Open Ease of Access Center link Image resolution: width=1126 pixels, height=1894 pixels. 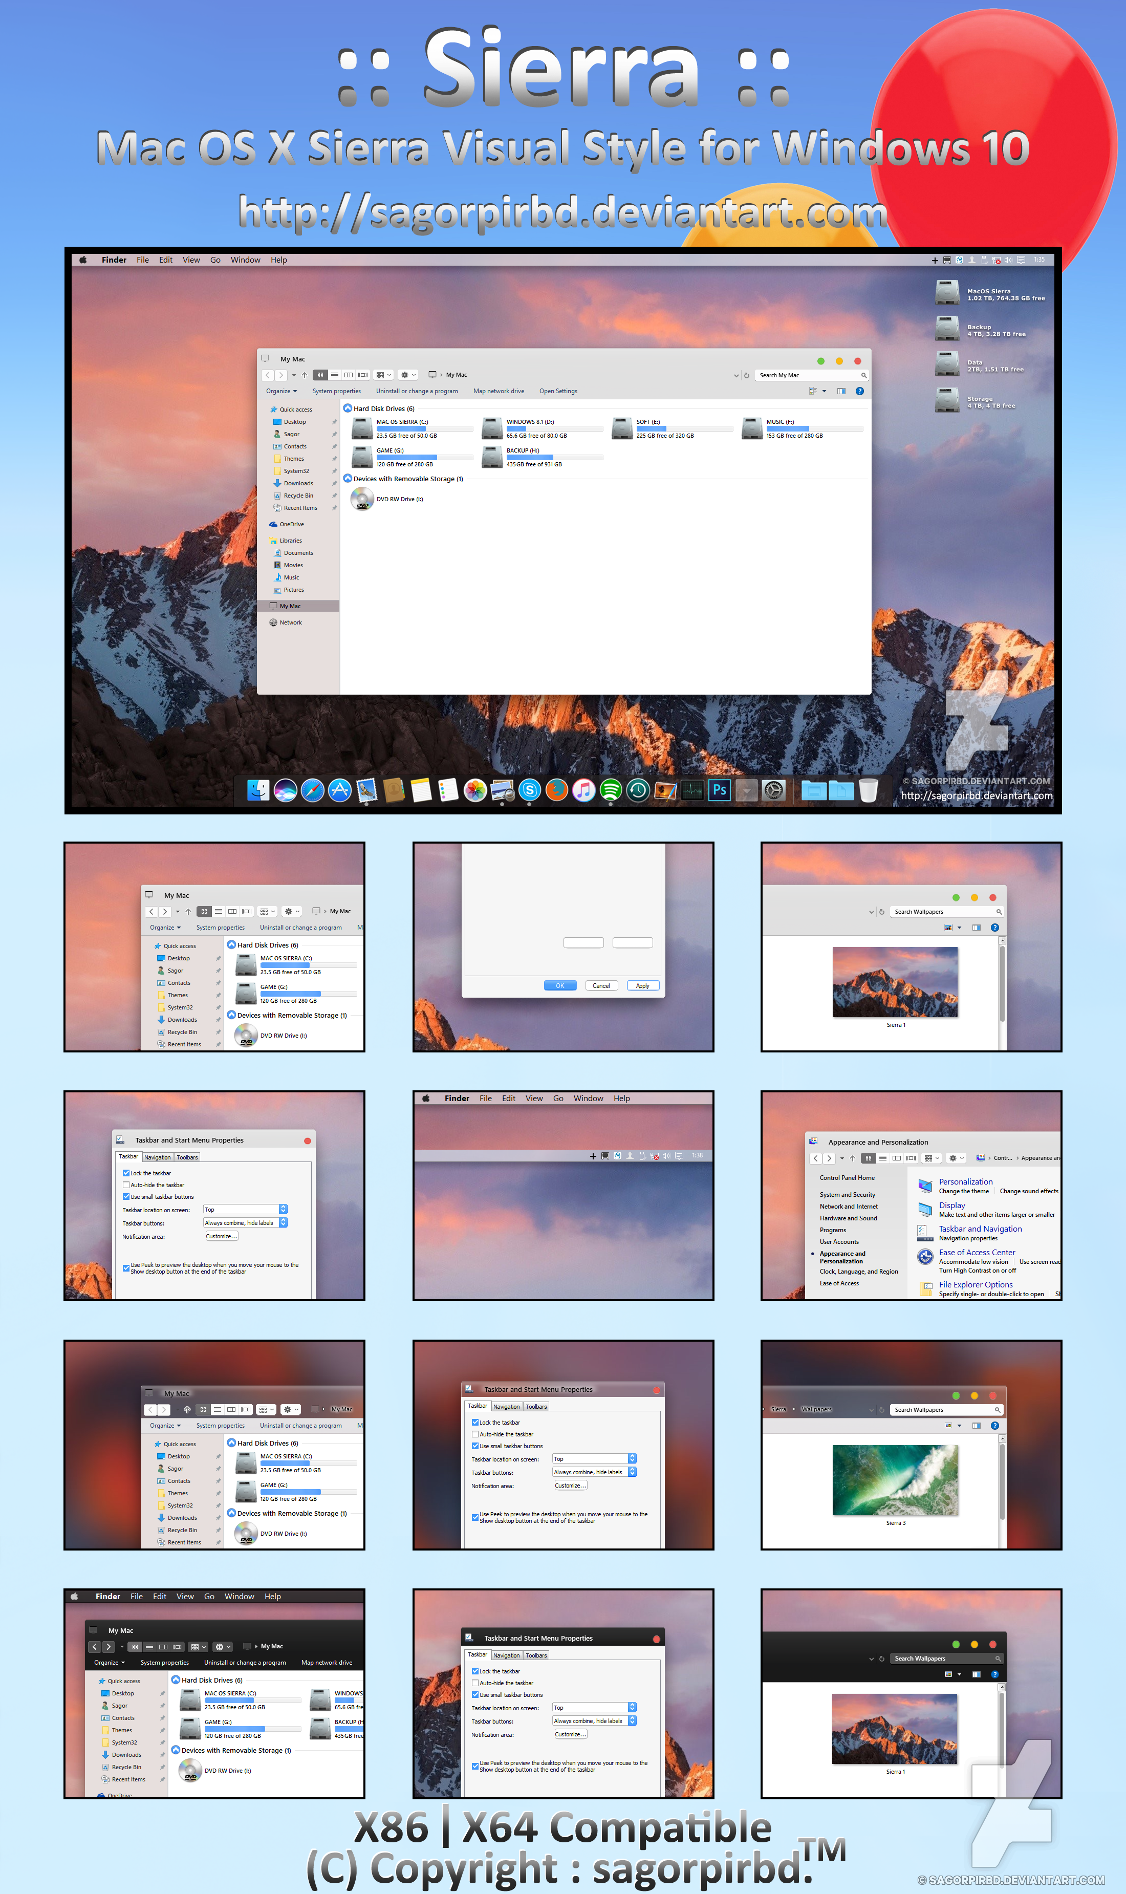(977, 1252)
